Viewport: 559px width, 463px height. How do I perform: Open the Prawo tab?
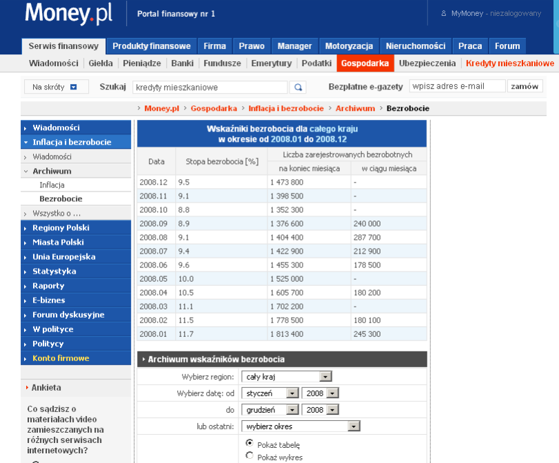pyautogui.click(x=252, y=46)
